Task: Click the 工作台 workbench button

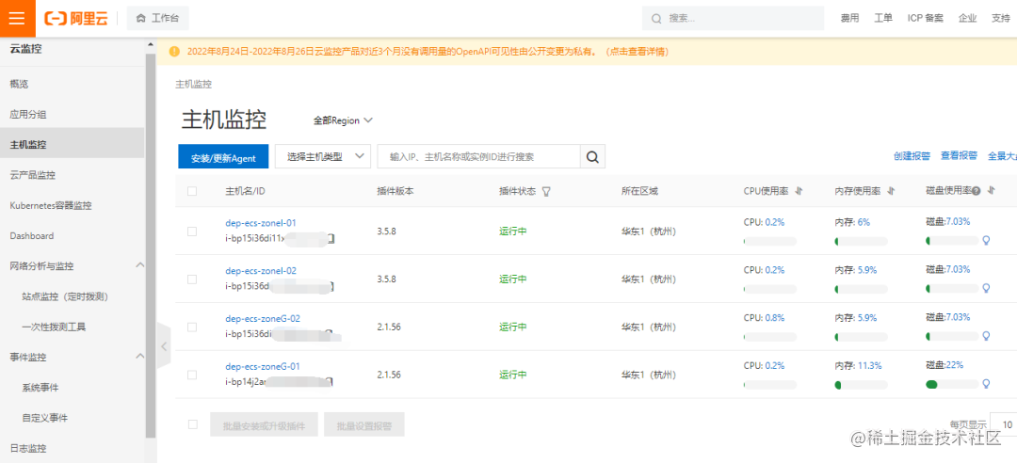Action: [157, 18]
